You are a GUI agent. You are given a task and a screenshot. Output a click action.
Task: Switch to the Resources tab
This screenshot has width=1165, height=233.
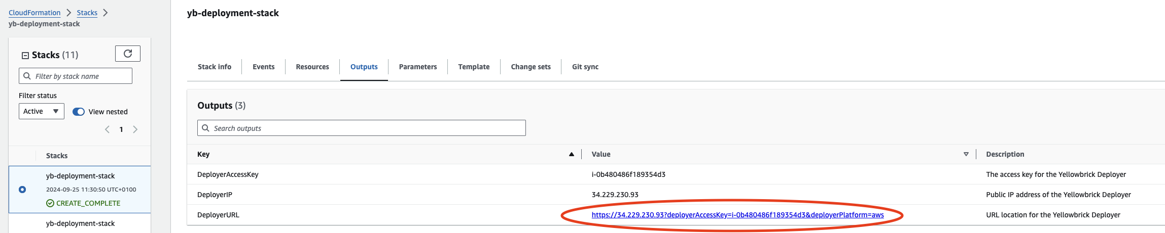pos(312,67)
